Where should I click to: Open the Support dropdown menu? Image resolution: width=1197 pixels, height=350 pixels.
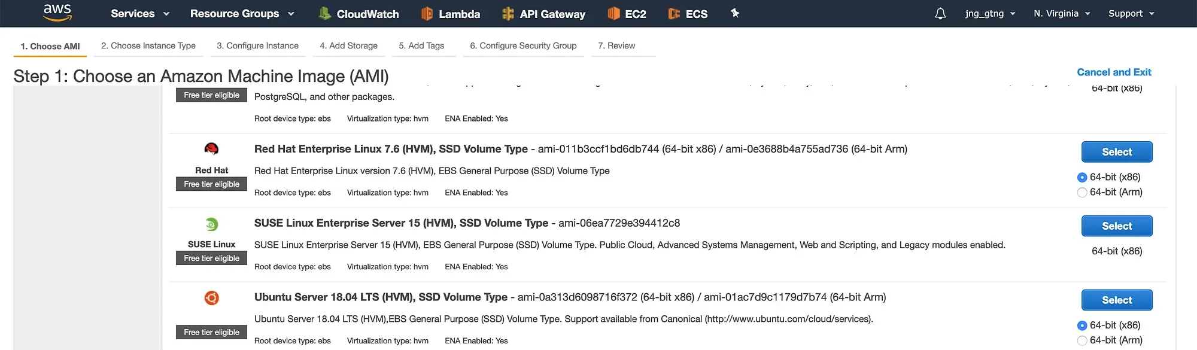(1131, 13)
